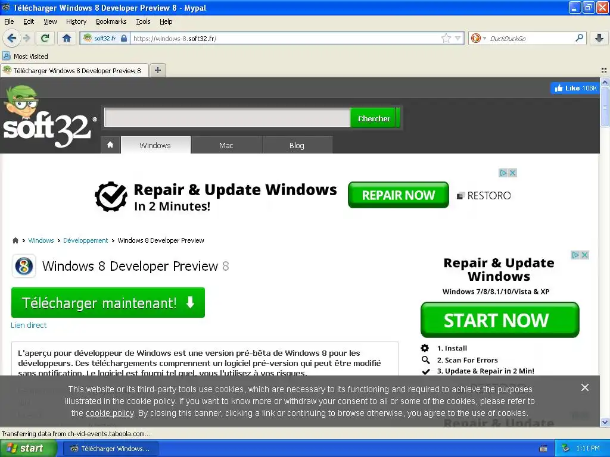Click the browser address bar URL

pos(286,38)
